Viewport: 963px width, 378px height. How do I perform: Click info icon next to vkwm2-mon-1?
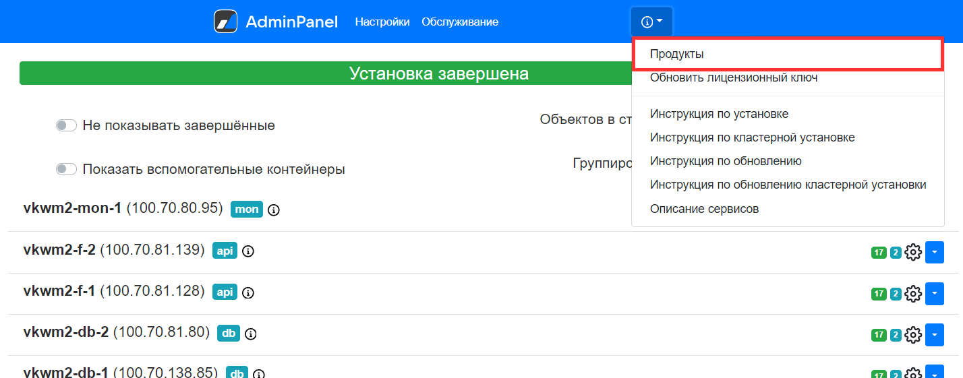pyautogui.click(x=273, y=210)
